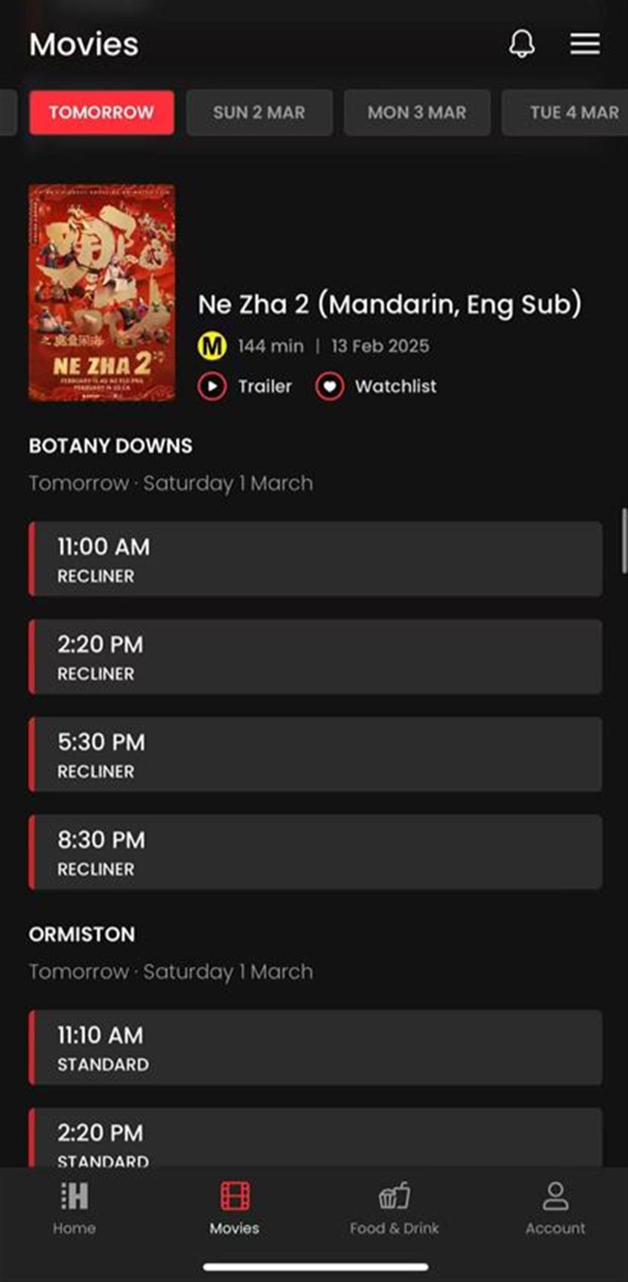Open the Food & Drink section
The height and width of the screenshot is (1282, 628).
click(x=395, y=1205)
